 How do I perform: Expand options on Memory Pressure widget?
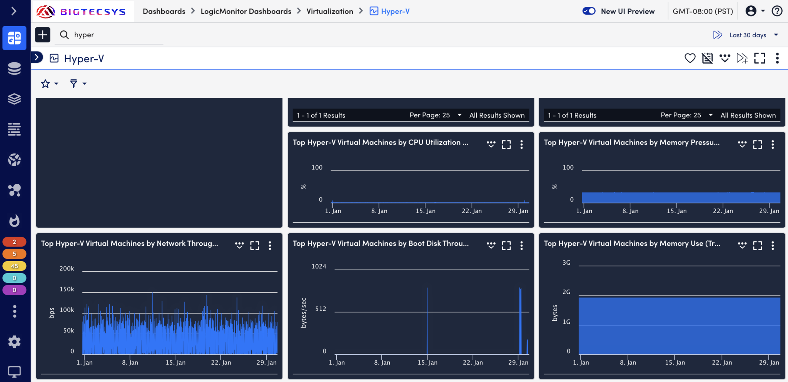pyautogui.click(x=742, y=144)
